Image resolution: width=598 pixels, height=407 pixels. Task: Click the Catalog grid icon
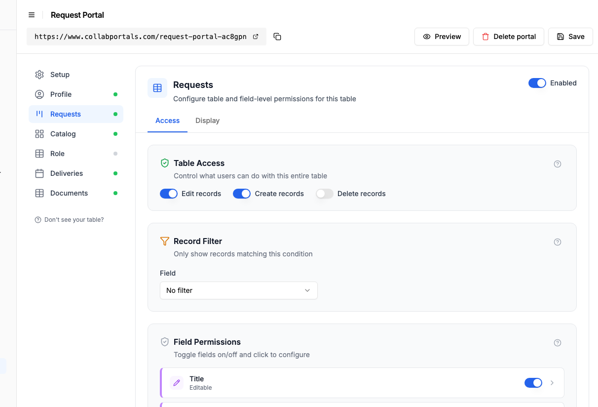pos(39,134)
